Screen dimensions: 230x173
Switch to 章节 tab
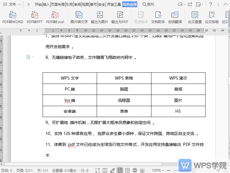94,4
